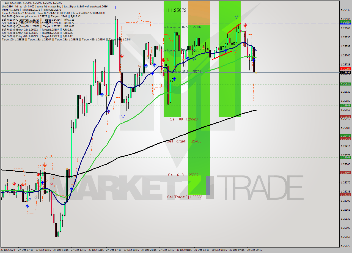
Task: Click the 'Sell correction 87.5 | 1.25876' label
Action: coord(182,27)
